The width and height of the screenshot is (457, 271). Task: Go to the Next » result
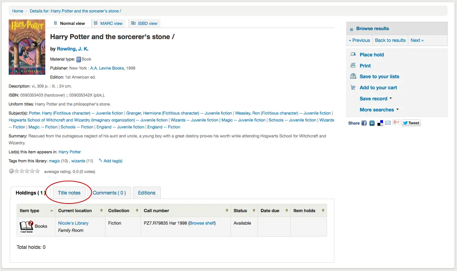click(417, 40)
